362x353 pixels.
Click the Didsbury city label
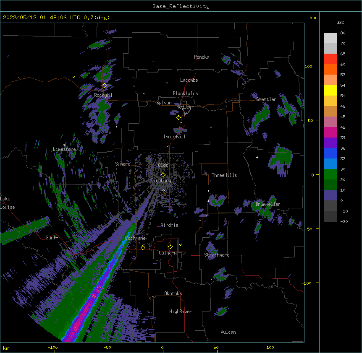tap(161, 181)
